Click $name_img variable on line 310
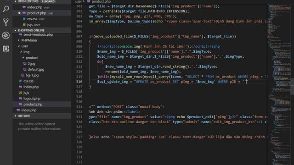This screenshot has width=294, height=165. (106, 51)
